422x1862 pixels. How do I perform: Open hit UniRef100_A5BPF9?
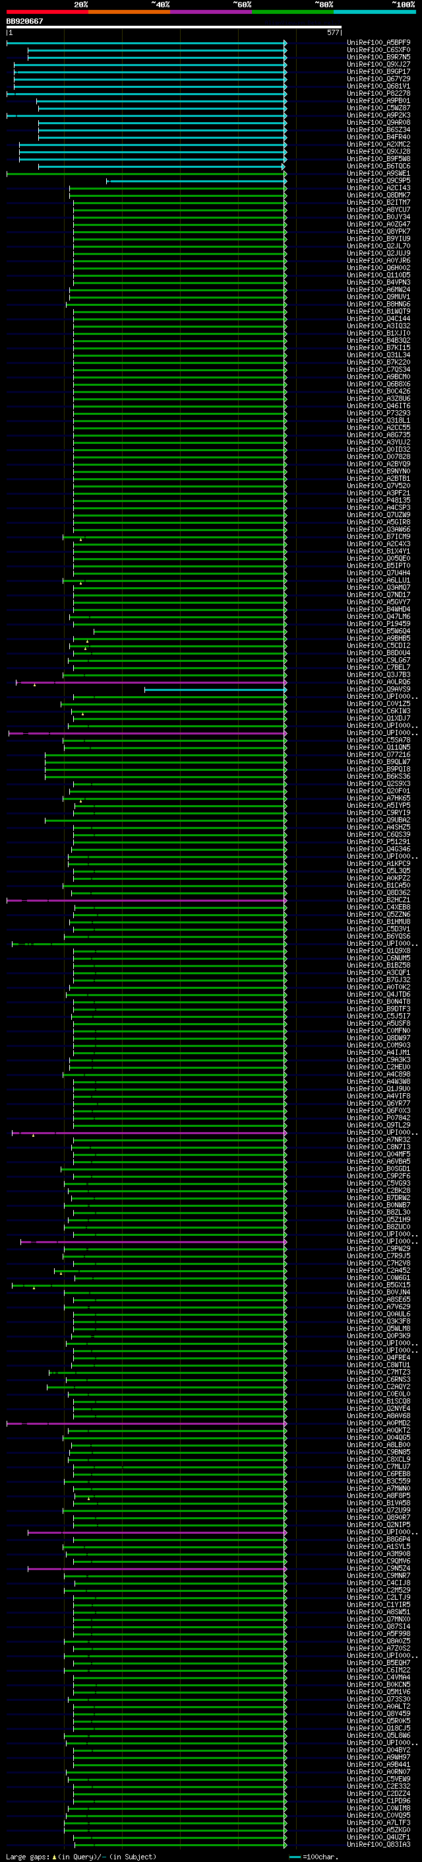(378, 43)
